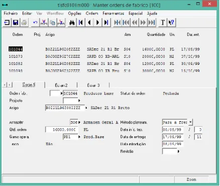Click the undo arrow icon
This screenshot has width=220, height=186.
pos(35,22)
